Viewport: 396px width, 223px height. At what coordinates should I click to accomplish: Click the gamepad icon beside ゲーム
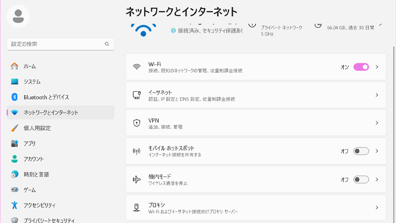pos(14,190)
